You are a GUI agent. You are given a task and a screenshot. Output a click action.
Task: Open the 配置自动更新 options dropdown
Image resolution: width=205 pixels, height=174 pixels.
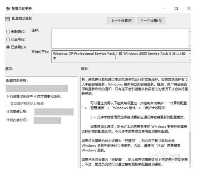click(x=37, y=88)
